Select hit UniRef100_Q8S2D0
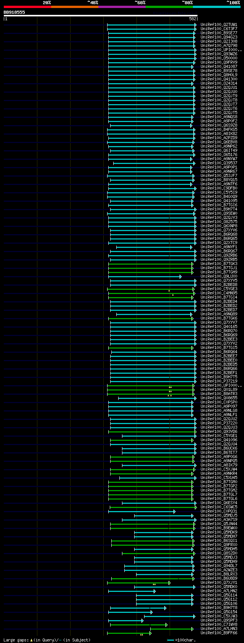The image size is (244, 643). tap(219, 553)
